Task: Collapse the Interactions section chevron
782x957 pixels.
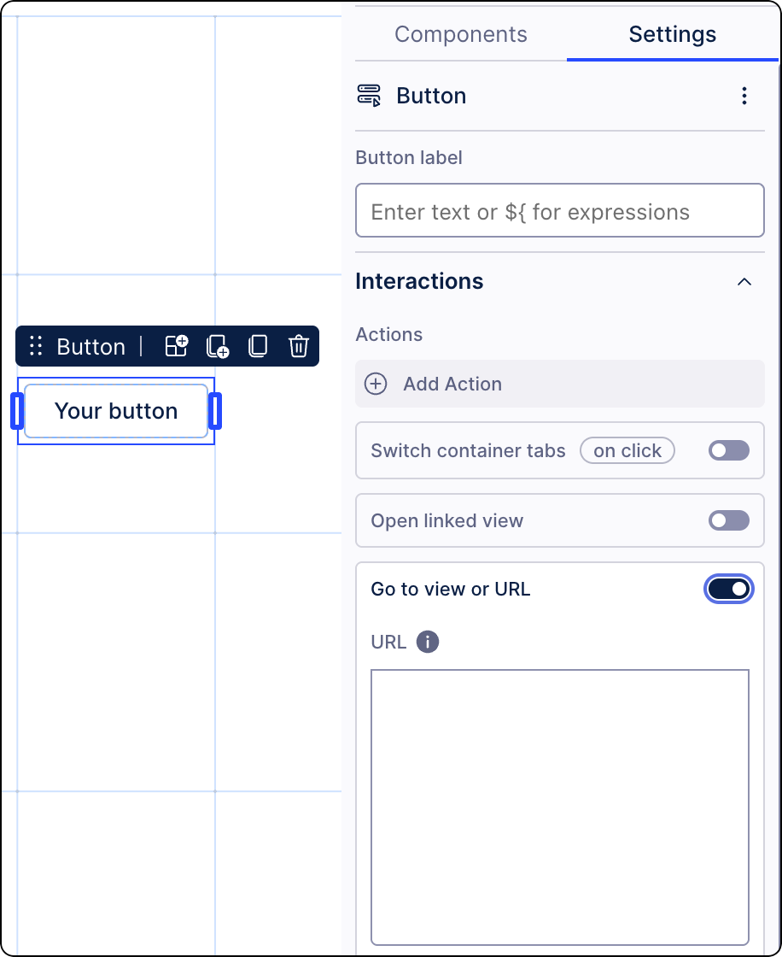Action: coord(744,281)
